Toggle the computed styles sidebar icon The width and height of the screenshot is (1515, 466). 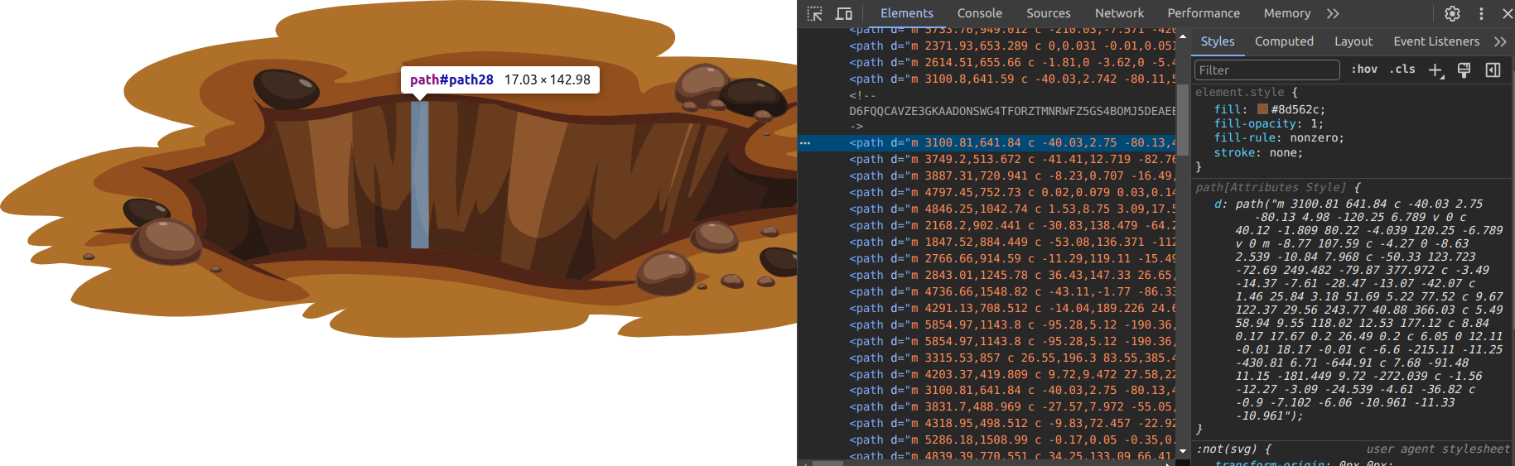tap(1493, 70)
